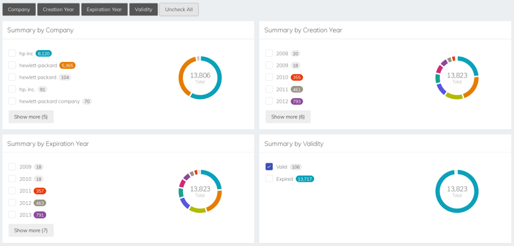Expand Show more (5) companies list
This screenshot has width=514, height=246.
[31, 117]
